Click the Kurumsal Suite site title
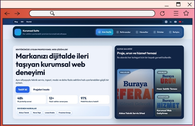This screenshot has height=126, width=195. 31,31
